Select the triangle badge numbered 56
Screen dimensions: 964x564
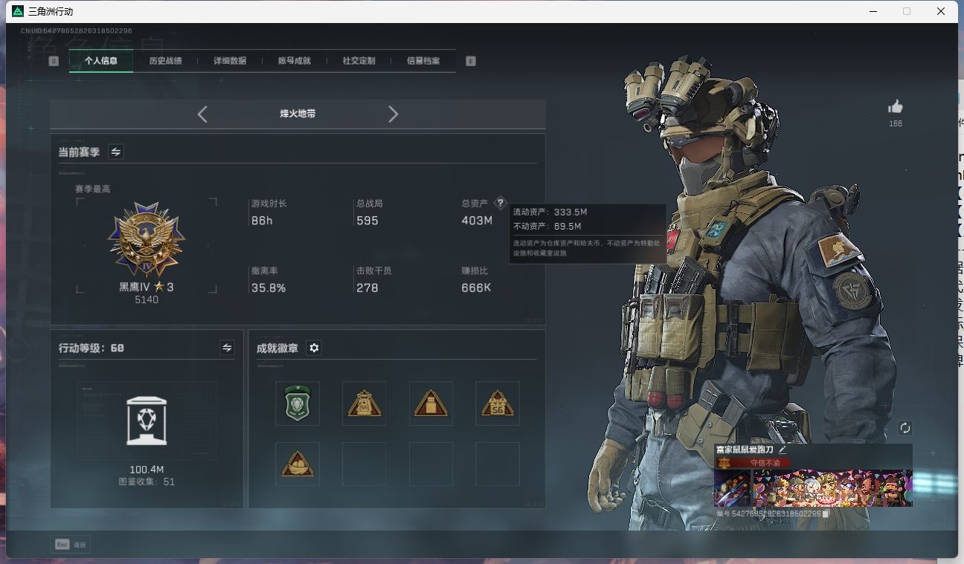[497, 403]
